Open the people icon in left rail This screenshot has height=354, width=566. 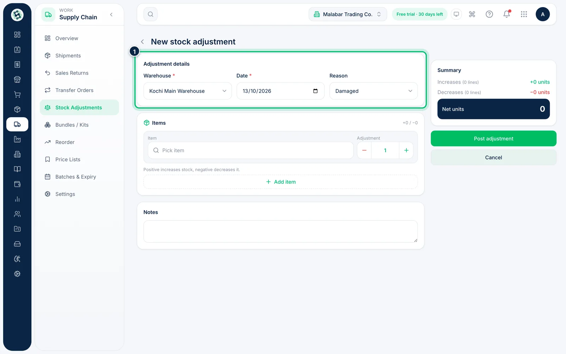(17, 214)
